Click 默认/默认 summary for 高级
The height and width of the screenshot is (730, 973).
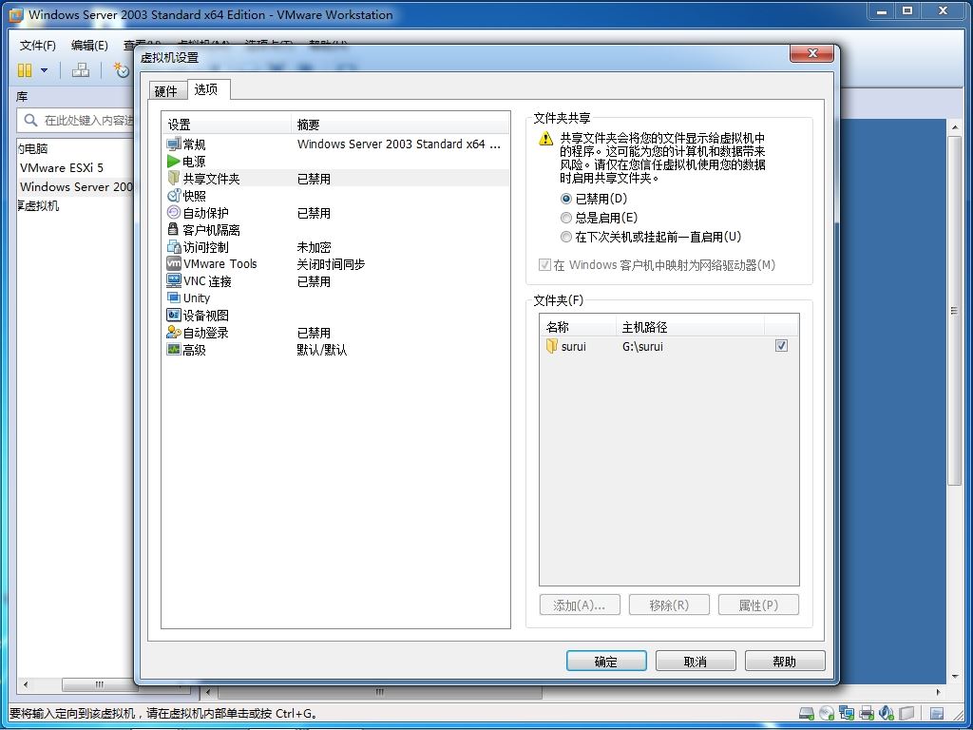click(322, 350)
